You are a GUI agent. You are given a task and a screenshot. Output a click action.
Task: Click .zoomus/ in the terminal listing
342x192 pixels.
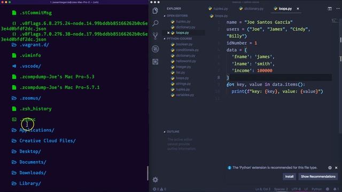point(30,98)
